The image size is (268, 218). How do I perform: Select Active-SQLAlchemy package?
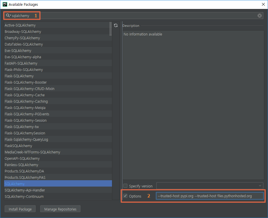(58, 25)
